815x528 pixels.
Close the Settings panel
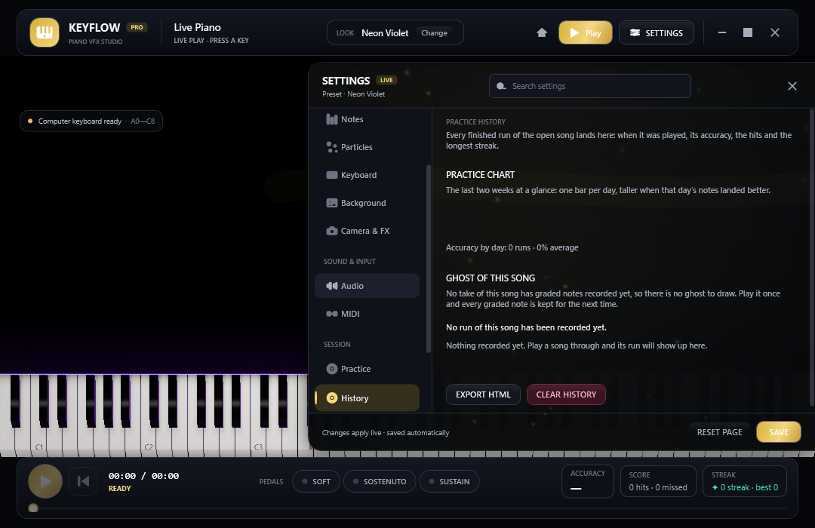point(792,86)
